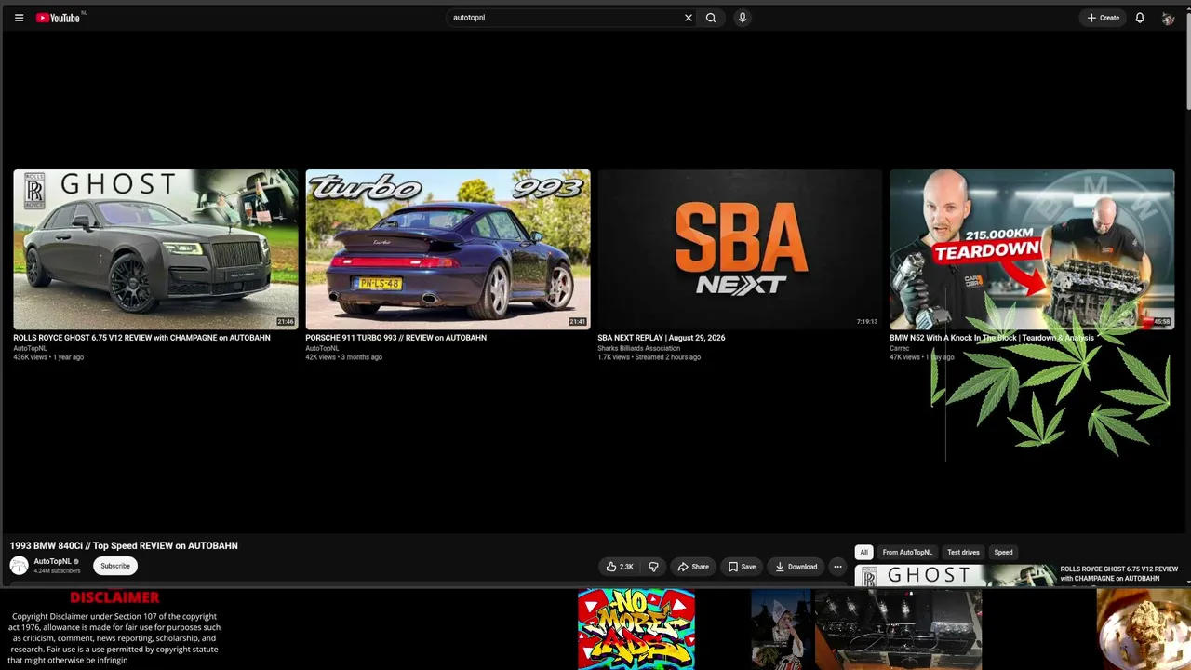Open the SBA NEXT replay thumbnail
This screenshot has height=670, width=1191.
coord(740,249)
